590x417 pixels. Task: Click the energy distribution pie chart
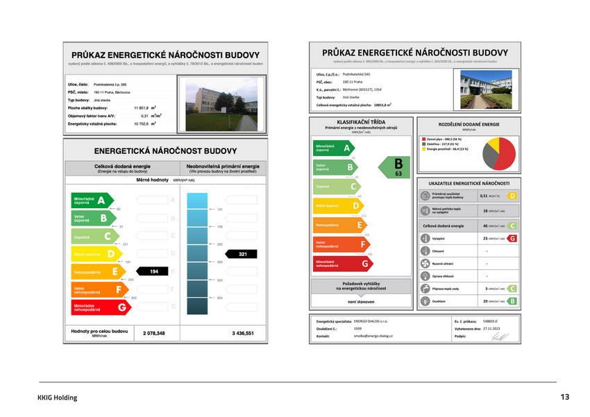[x=498, y=153]
